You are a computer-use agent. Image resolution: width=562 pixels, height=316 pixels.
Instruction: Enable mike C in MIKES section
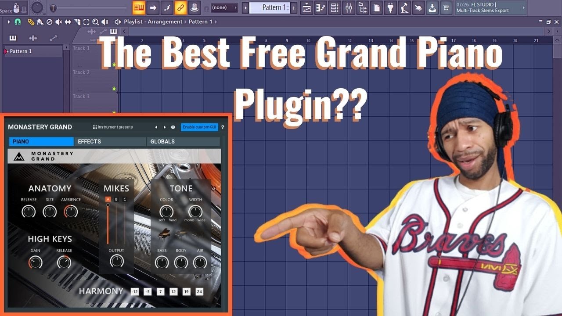point(125,199)
